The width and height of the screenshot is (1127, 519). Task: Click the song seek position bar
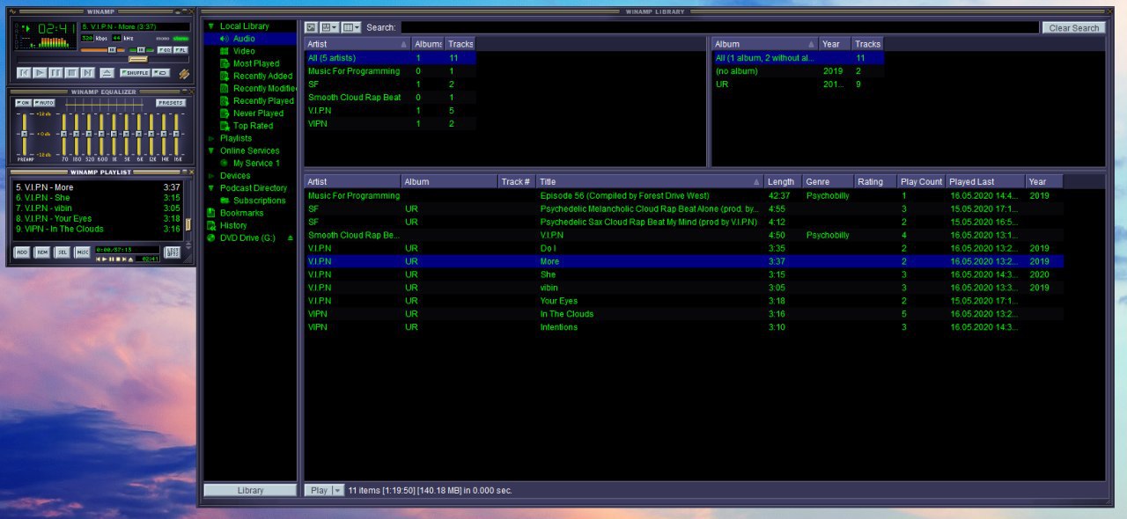[x=103, y=60]
